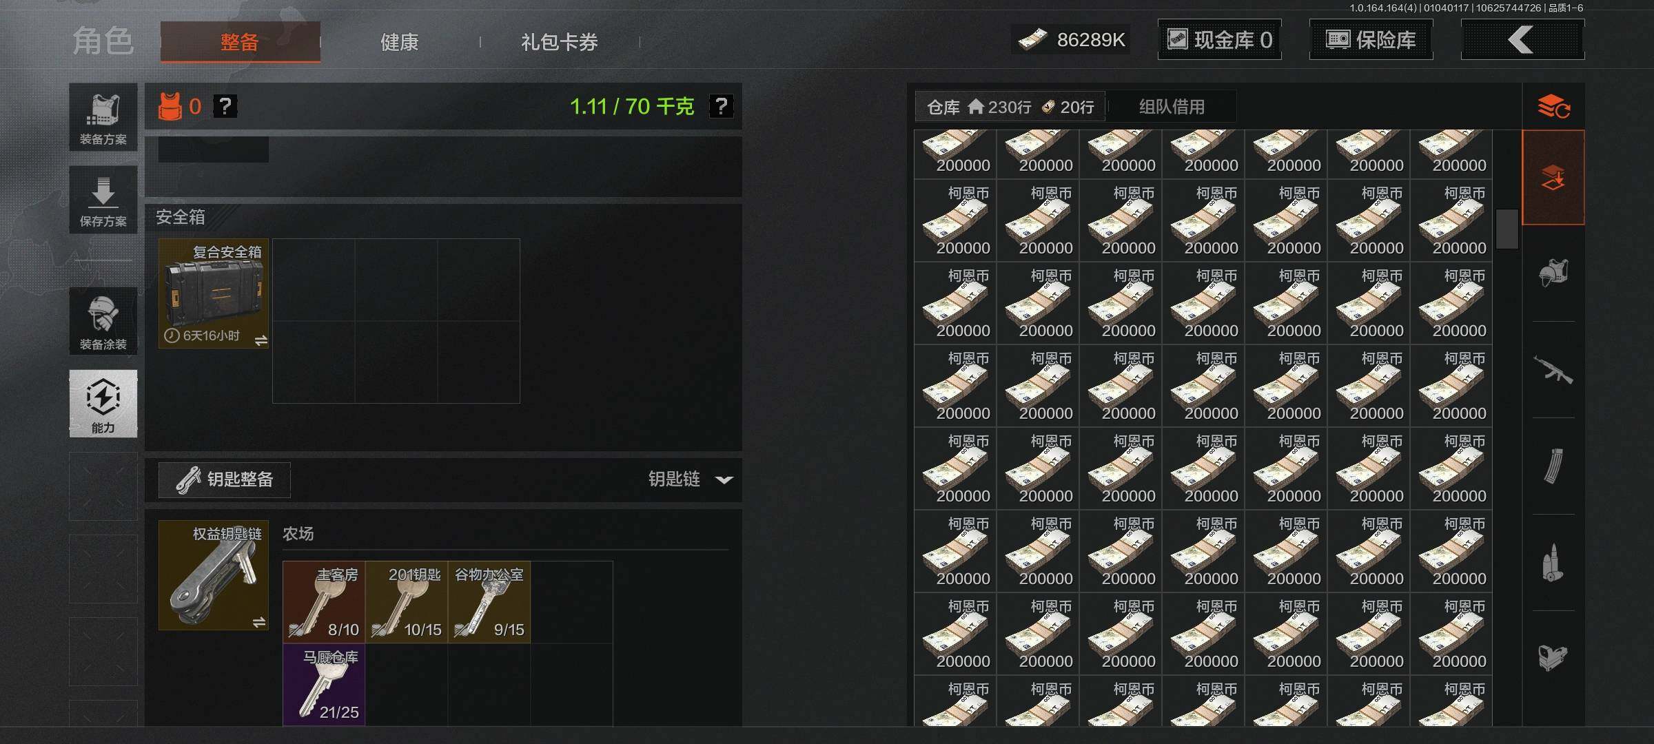Image resolution: width=1654 pixels, height=744 pixels.
Task: Select the 能力 ability icon
Action: pyautogui.click(x=103, y=404)
